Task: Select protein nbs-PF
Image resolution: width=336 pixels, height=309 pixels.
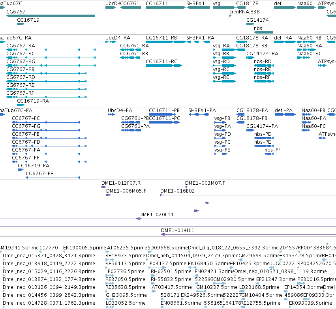Action: [269, 154]
